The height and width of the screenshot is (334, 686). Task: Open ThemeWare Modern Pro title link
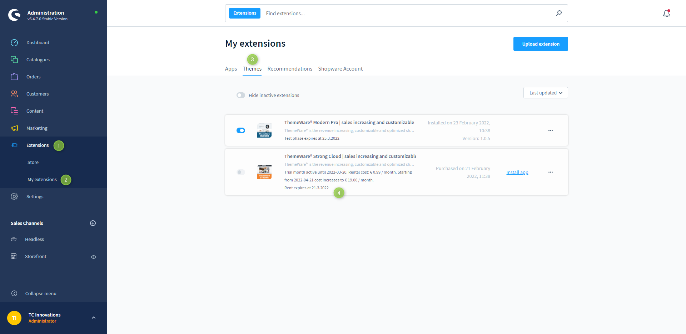coord(349,122)
